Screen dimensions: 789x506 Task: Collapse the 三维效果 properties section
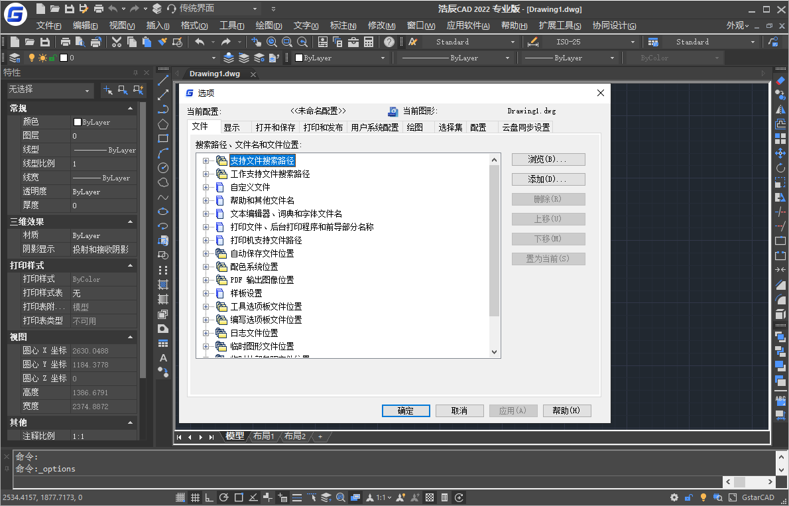[131, 221]
